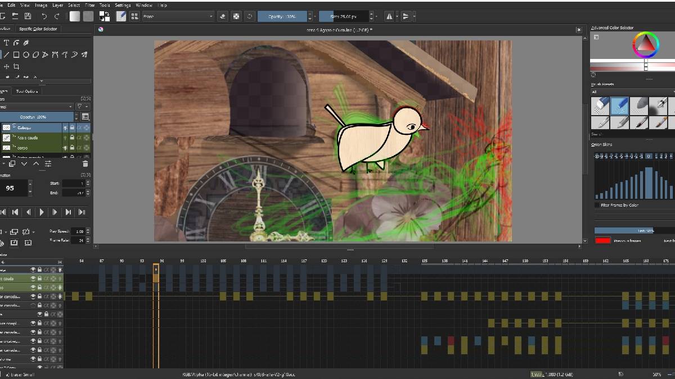Toggle lock on the Cabeça layer
The image size is (675, 379).
[72, 127]
